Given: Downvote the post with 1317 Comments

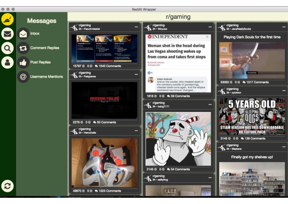Looking at the screenshot, I should point(239,82).
